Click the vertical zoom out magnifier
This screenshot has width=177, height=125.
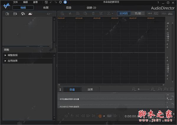click(x=160, y=89)
